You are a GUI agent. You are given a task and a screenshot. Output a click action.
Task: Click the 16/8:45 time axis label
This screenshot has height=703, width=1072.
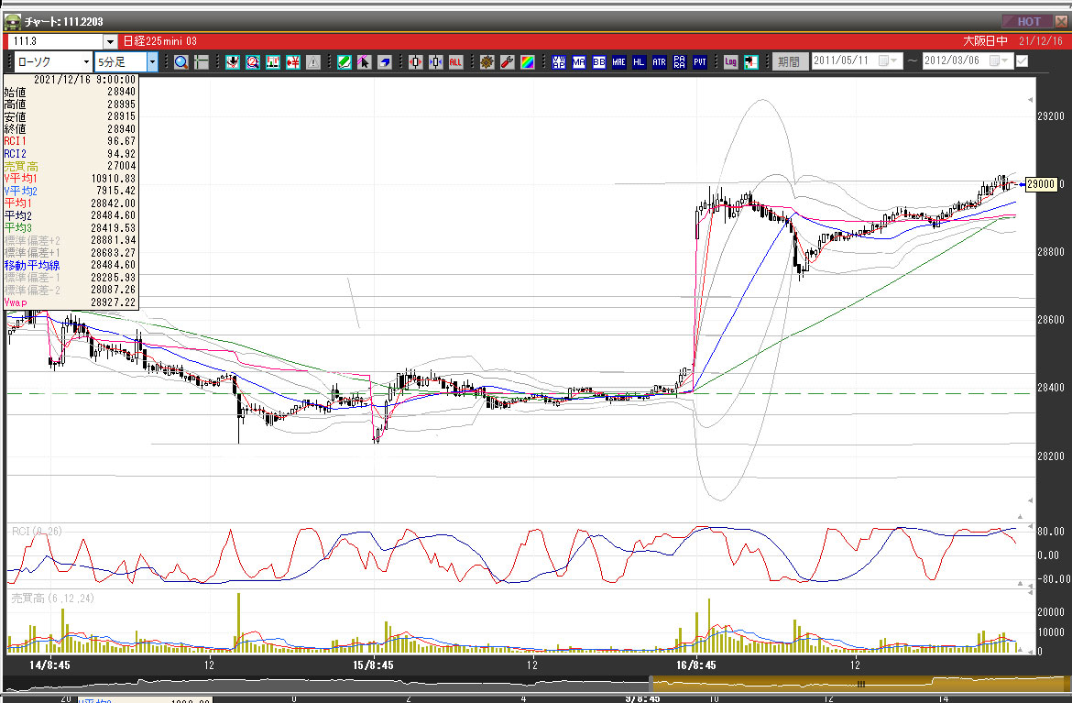pos(696,665)
